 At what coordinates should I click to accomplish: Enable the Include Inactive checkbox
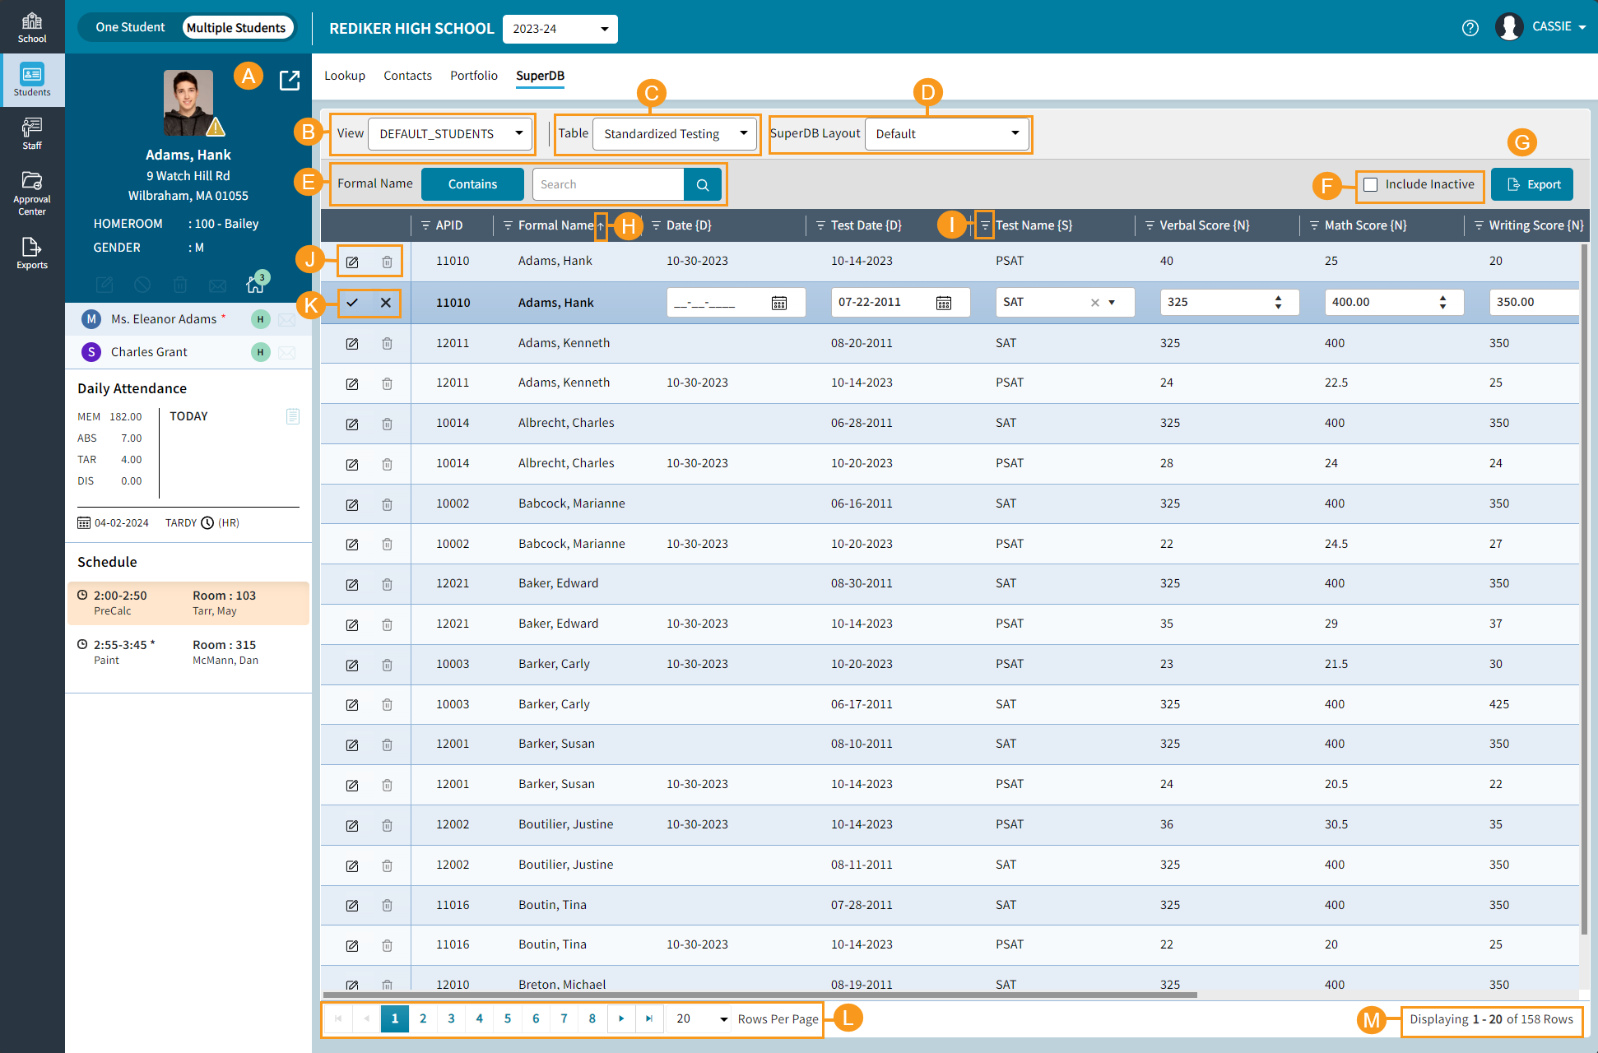click(1370, 184)
